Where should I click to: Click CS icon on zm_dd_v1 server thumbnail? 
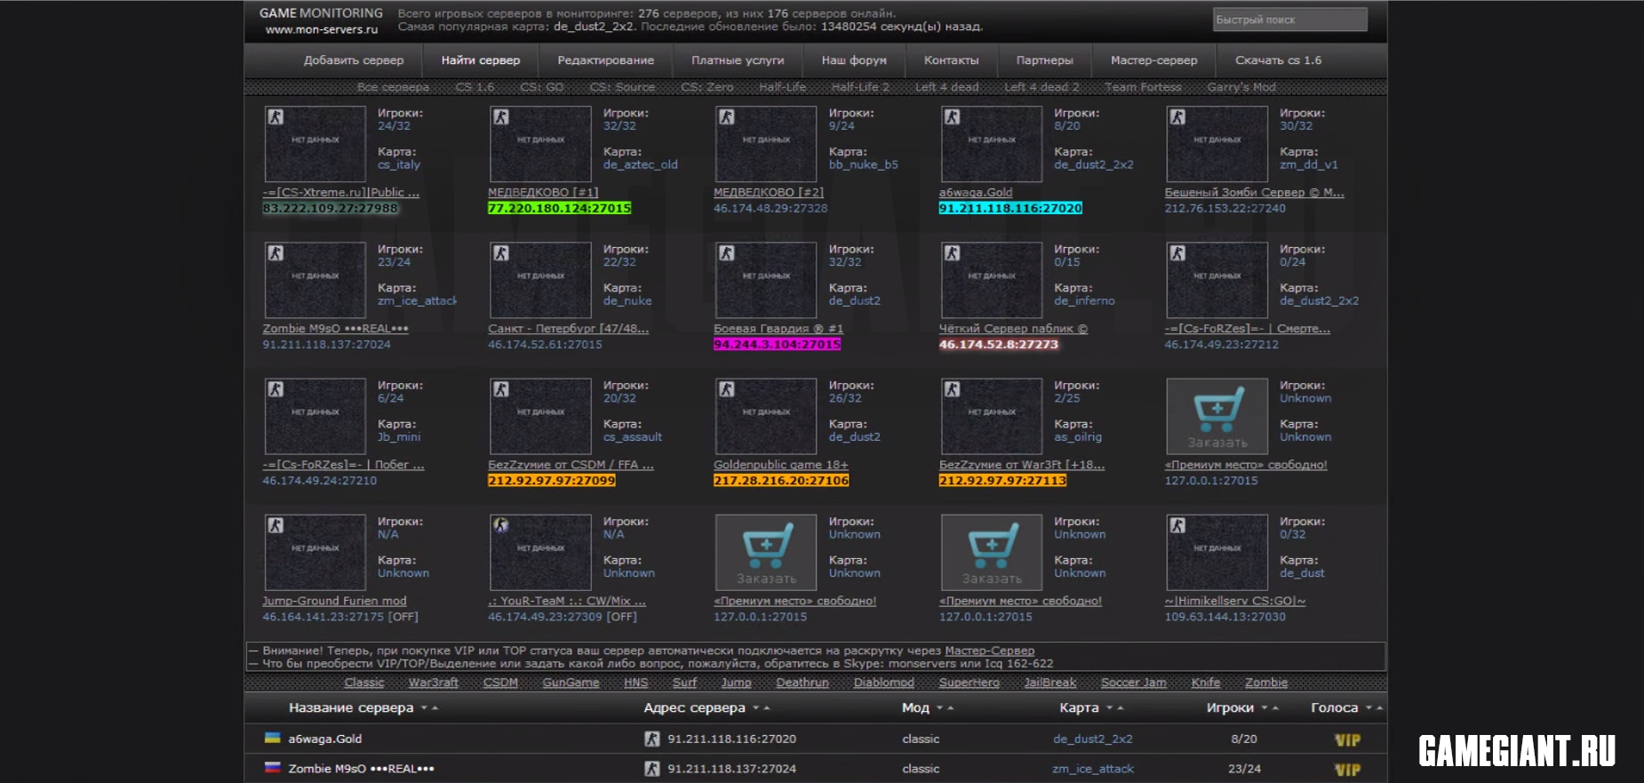1178,117
